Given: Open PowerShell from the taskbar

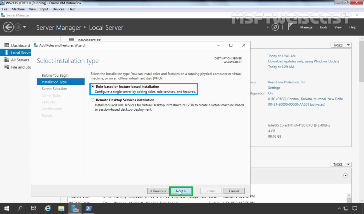Looking at the screenshot, I should coord(89,208).
